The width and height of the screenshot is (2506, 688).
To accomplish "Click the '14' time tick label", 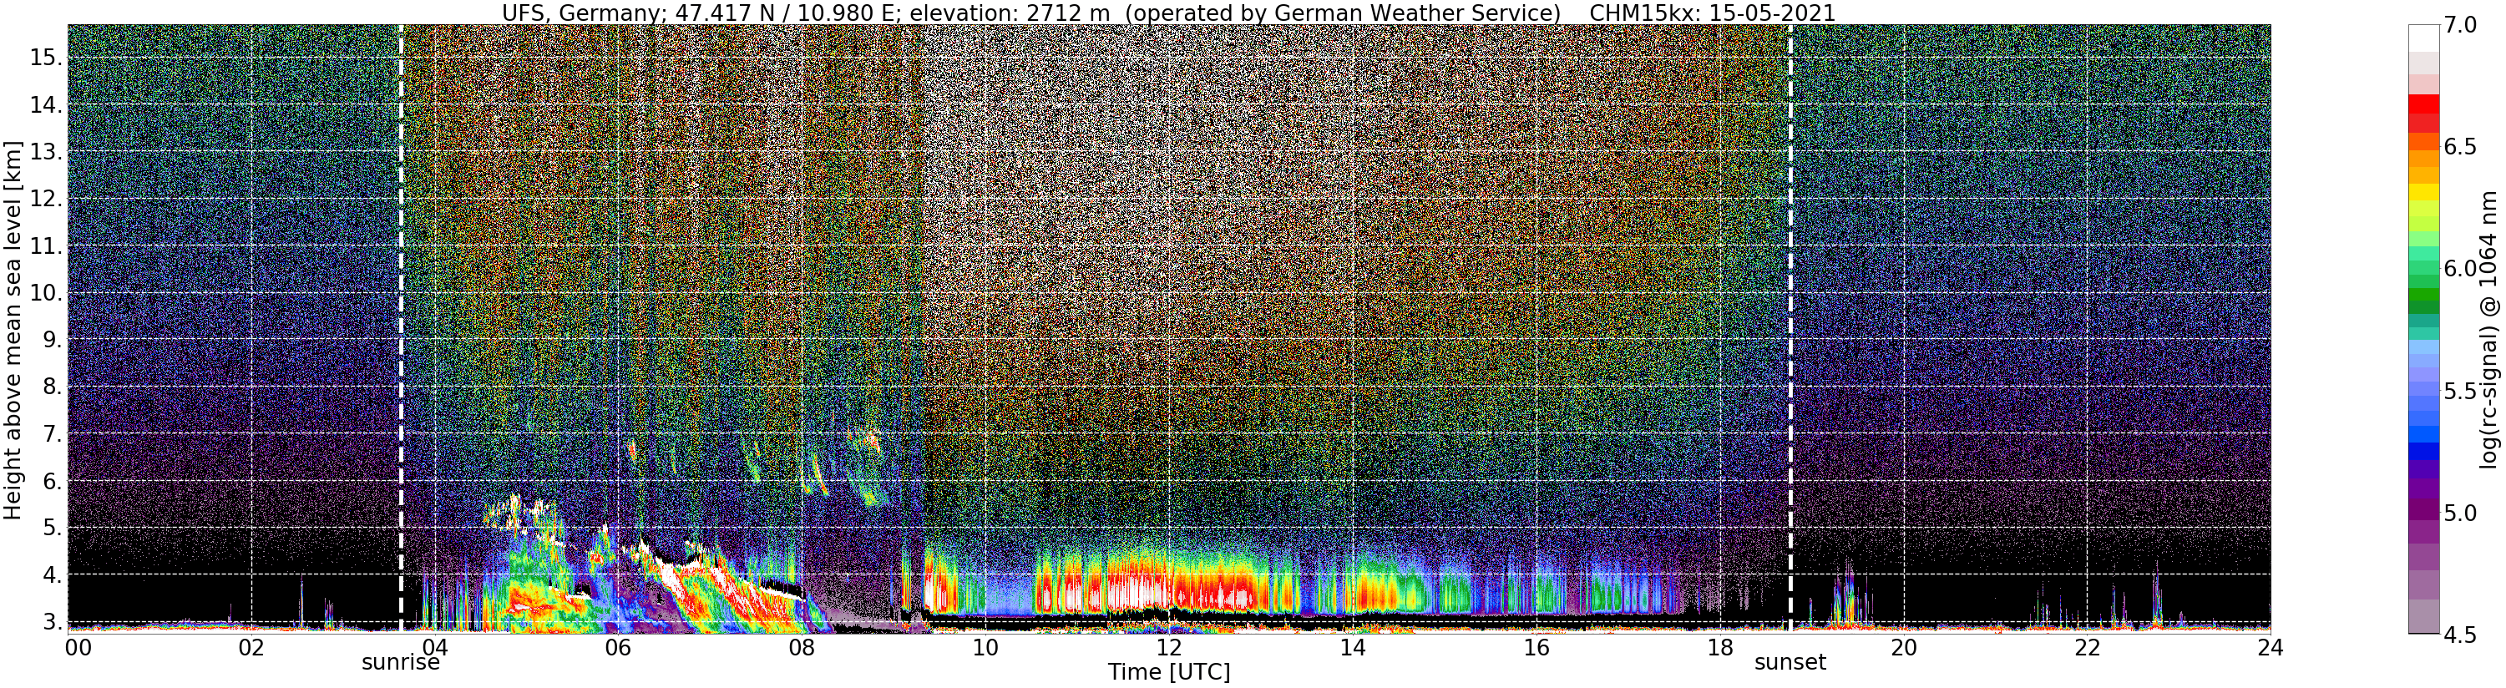I will (x=1352, y=648).
